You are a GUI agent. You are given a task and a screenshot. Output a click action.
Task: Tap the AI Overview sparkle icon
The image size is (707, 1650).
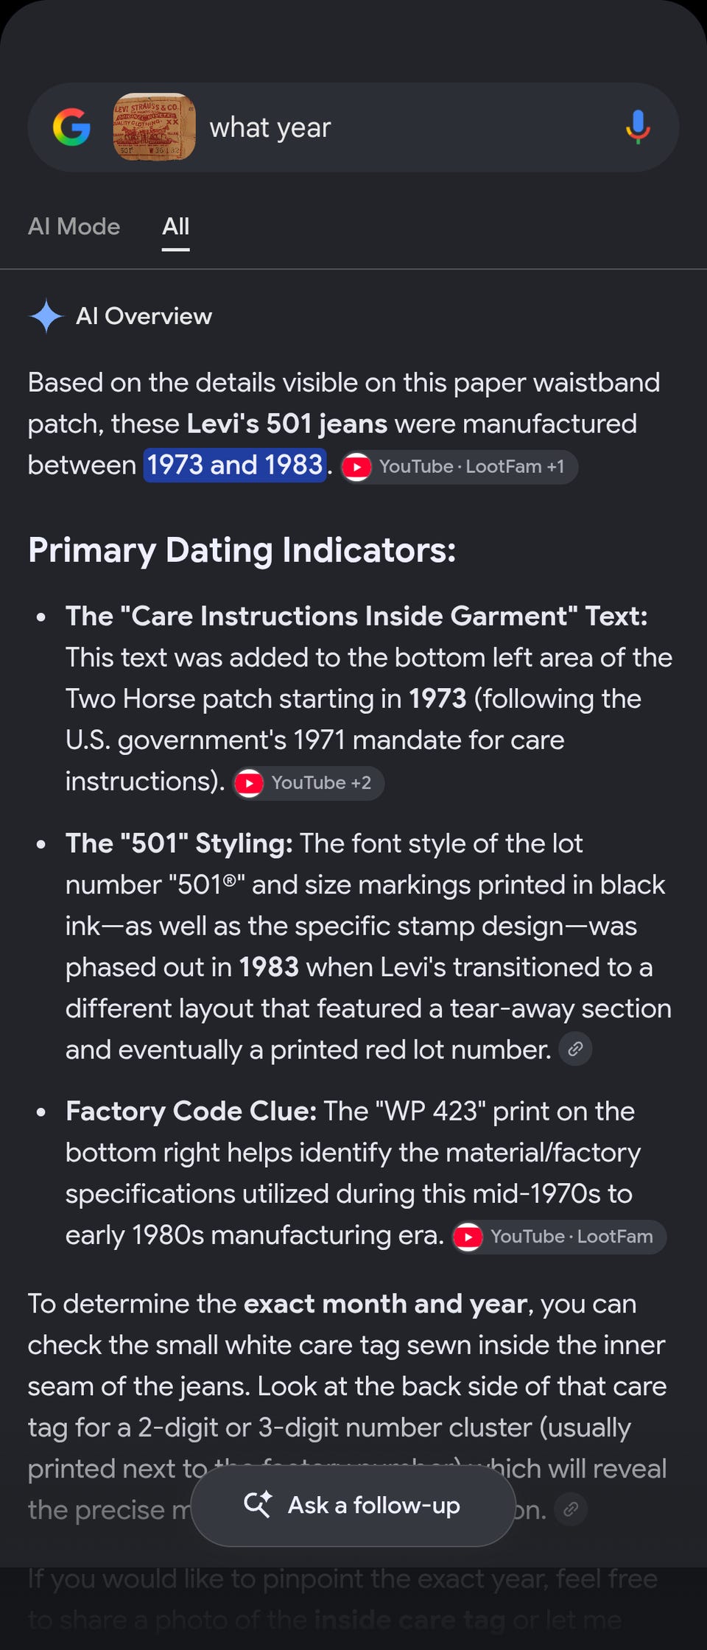47,316
